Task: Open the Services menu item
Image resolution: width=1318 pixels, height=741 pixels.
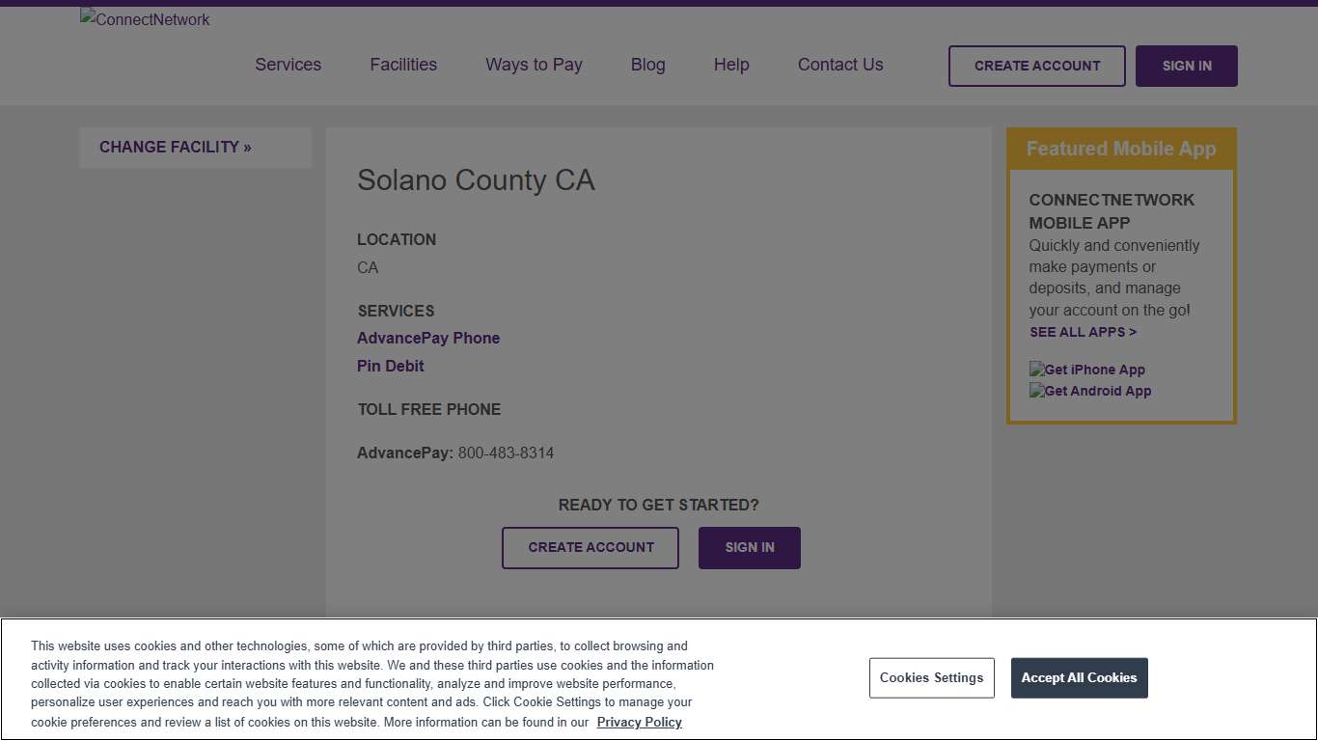Action: 288,65
